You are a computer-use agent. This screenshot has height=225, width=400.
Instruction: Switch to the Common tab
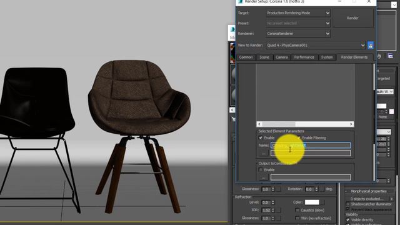click(246, 57)
